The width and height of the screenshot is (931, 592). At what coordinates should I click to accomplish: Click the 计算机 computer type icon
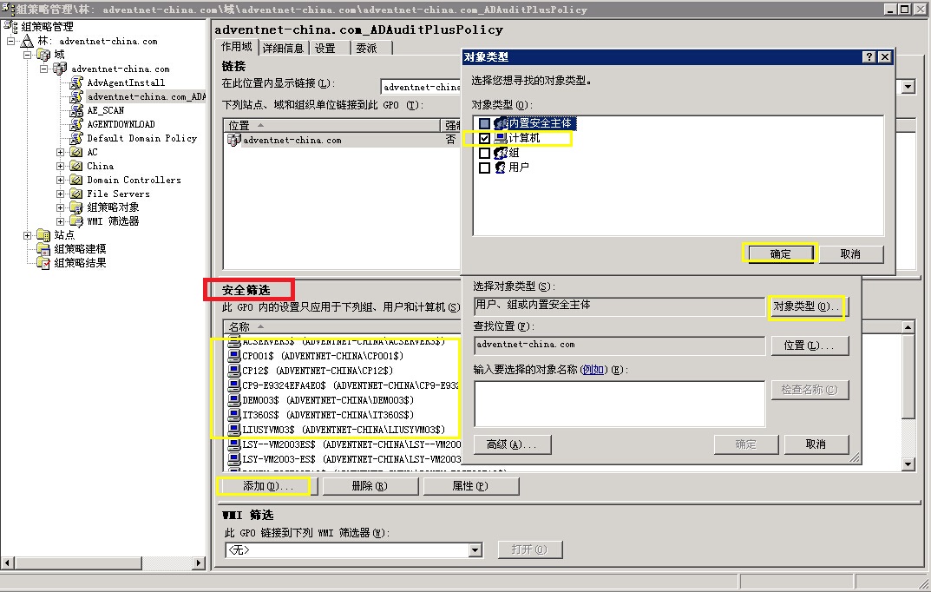(501, 138)
